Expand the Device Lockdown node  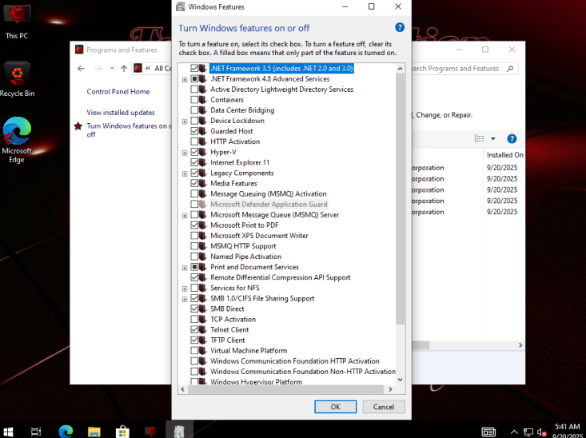(185, 121)
